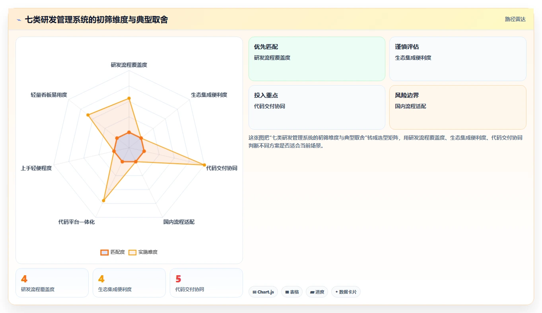Click the radar axis label 上手轻便程度
The image size is (542, 313).
36,168
